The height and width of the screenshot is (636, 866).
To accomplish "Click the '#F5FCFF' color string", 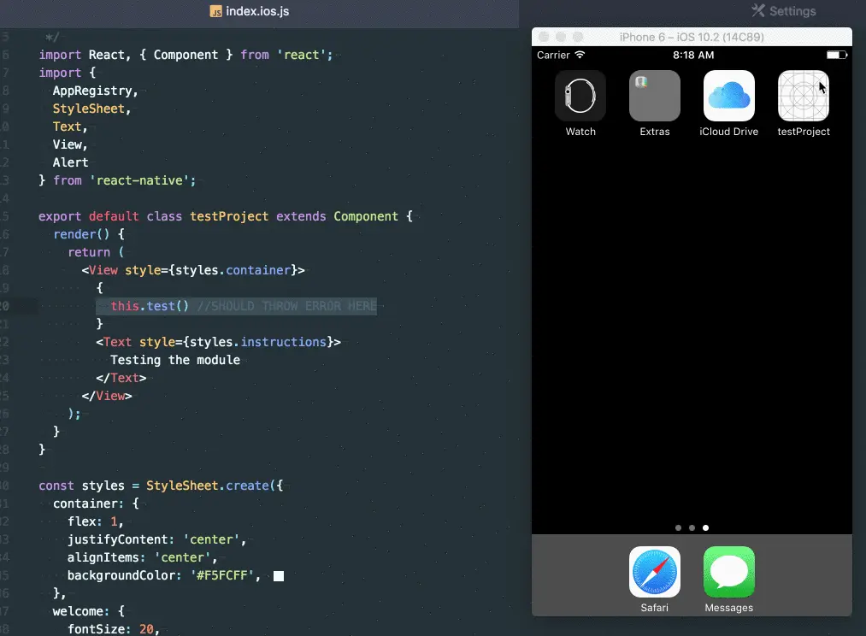I will click(x=222, y=576).
